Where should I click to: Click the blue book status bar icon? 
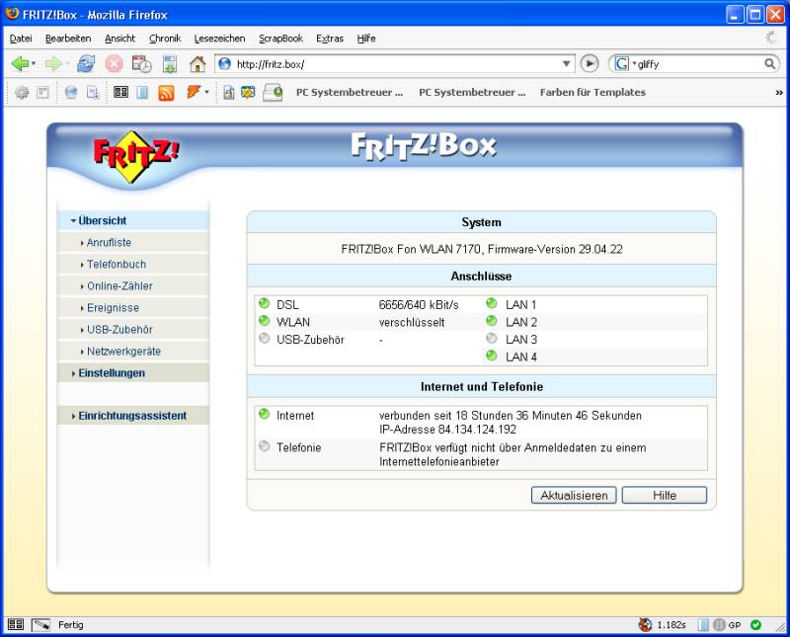click(x=703, y=625)
